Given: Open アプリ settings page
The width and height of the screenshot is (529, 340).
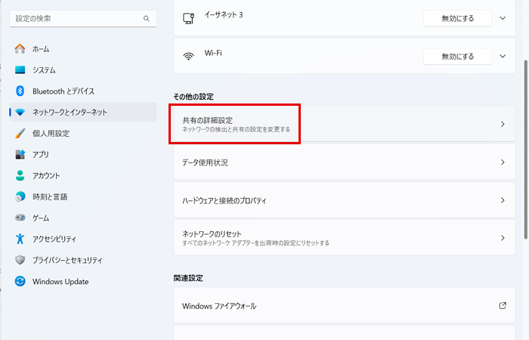Looking at the screenshot, I should click(x=83, y=154).
